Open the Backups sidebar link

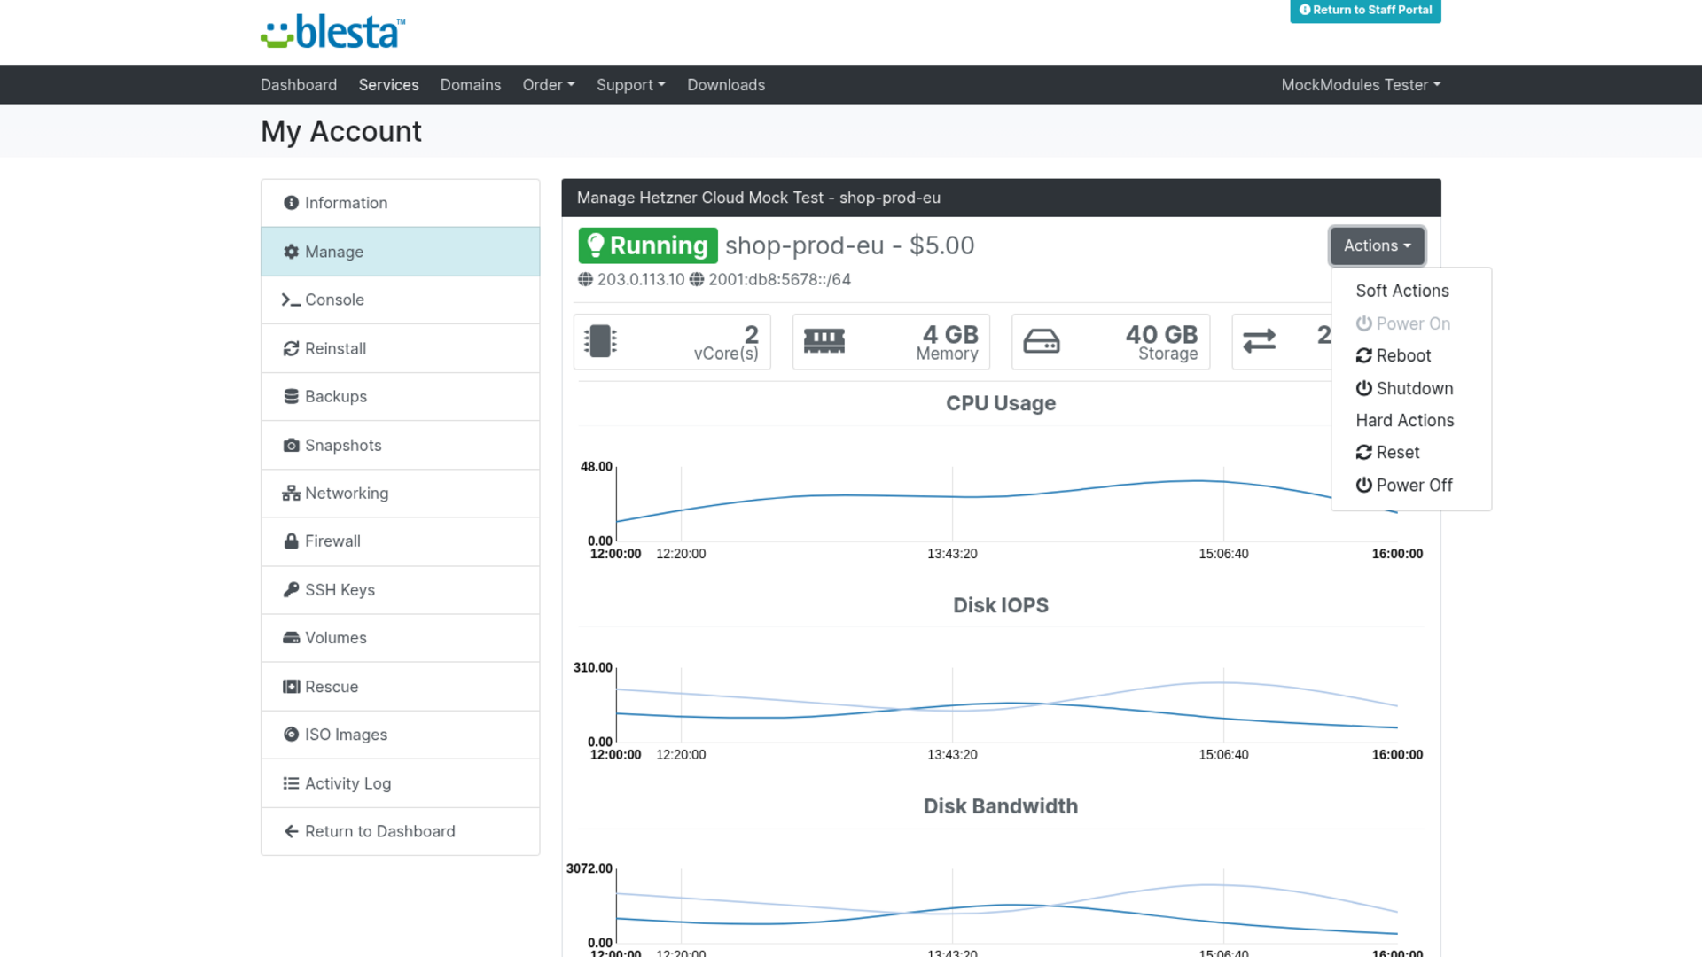pyautogui.click(x=401, y=396)
